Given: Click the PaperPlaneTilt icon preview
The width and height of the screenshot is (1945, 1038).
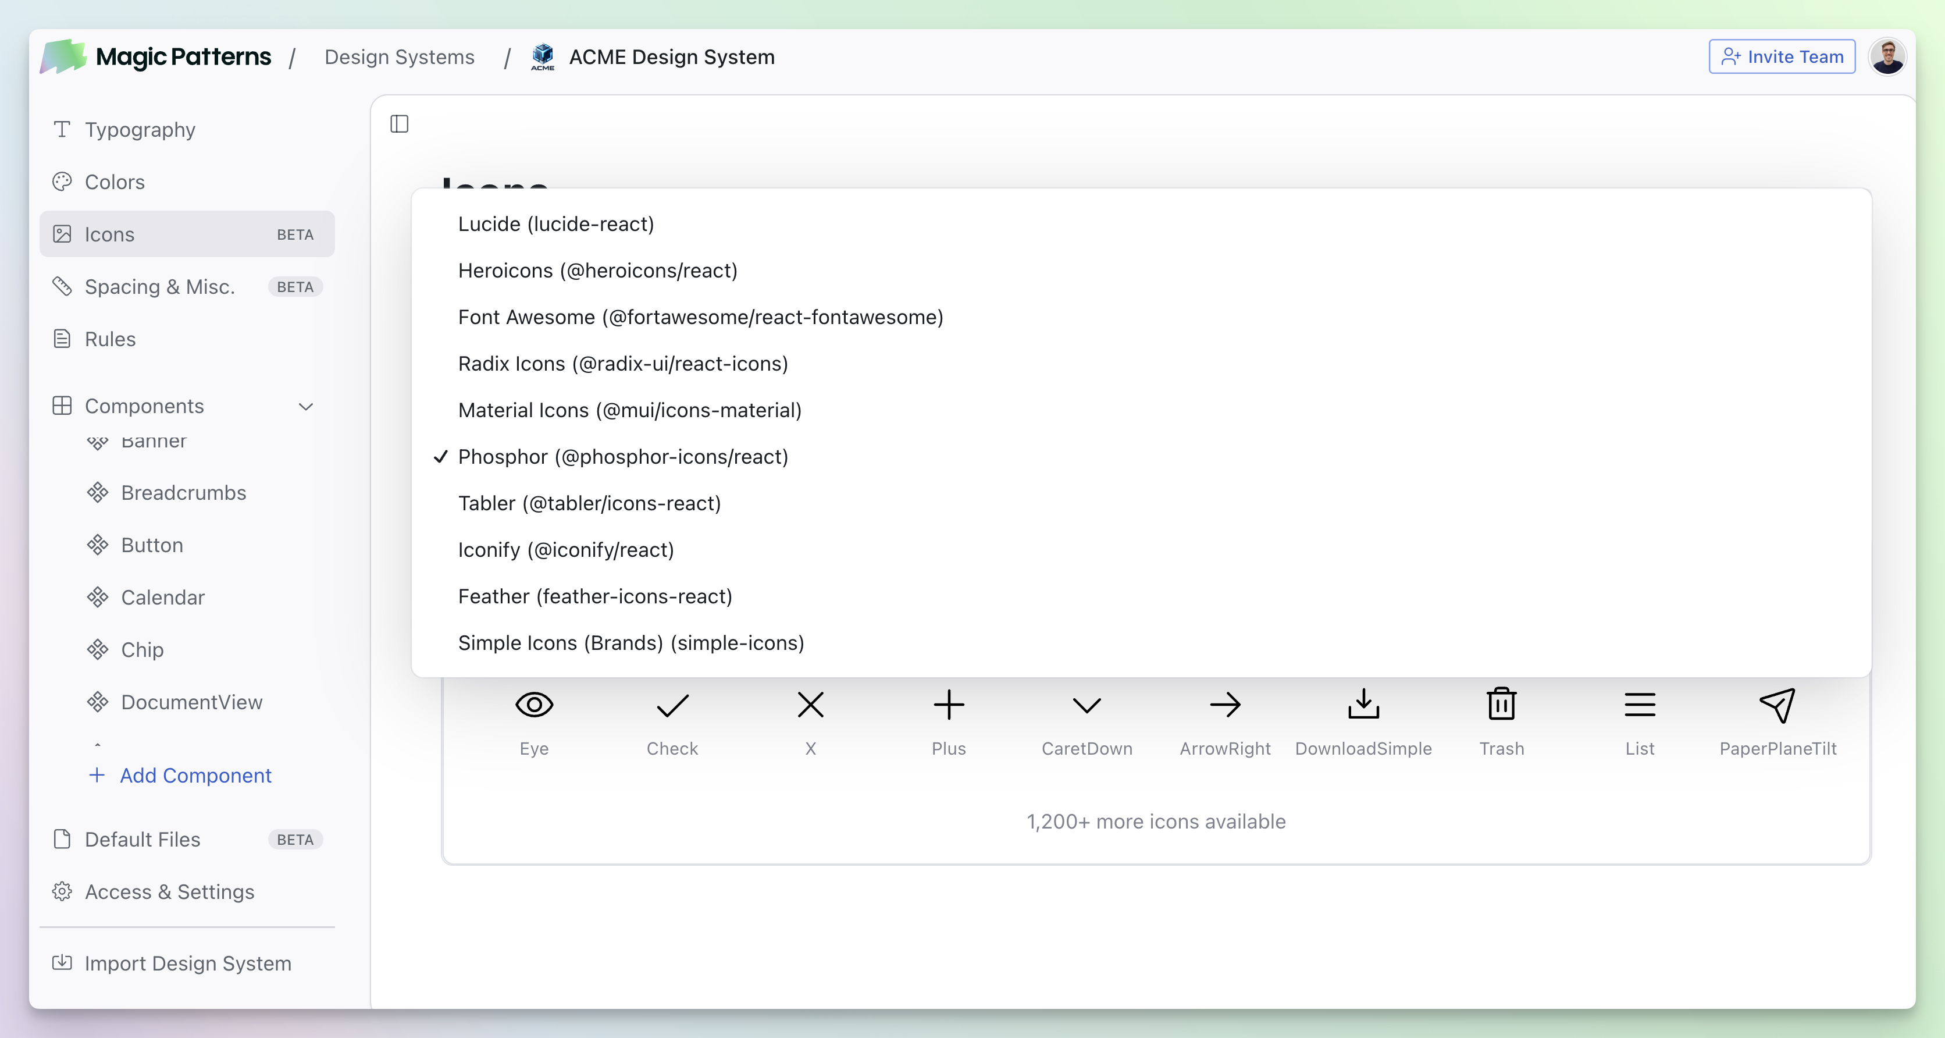Looking at the screenshot, I should click(x=1777, y=704).
